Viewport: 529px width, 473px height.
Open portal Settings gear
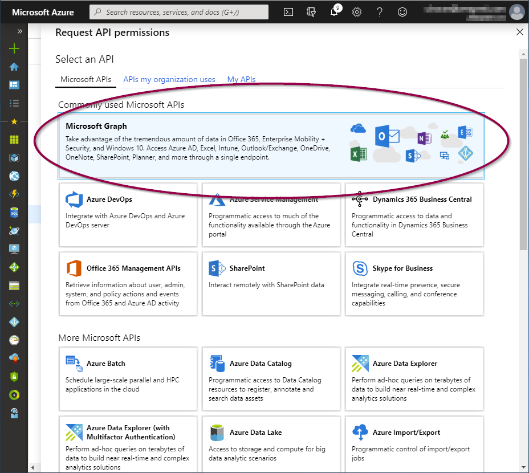(357, 12)
